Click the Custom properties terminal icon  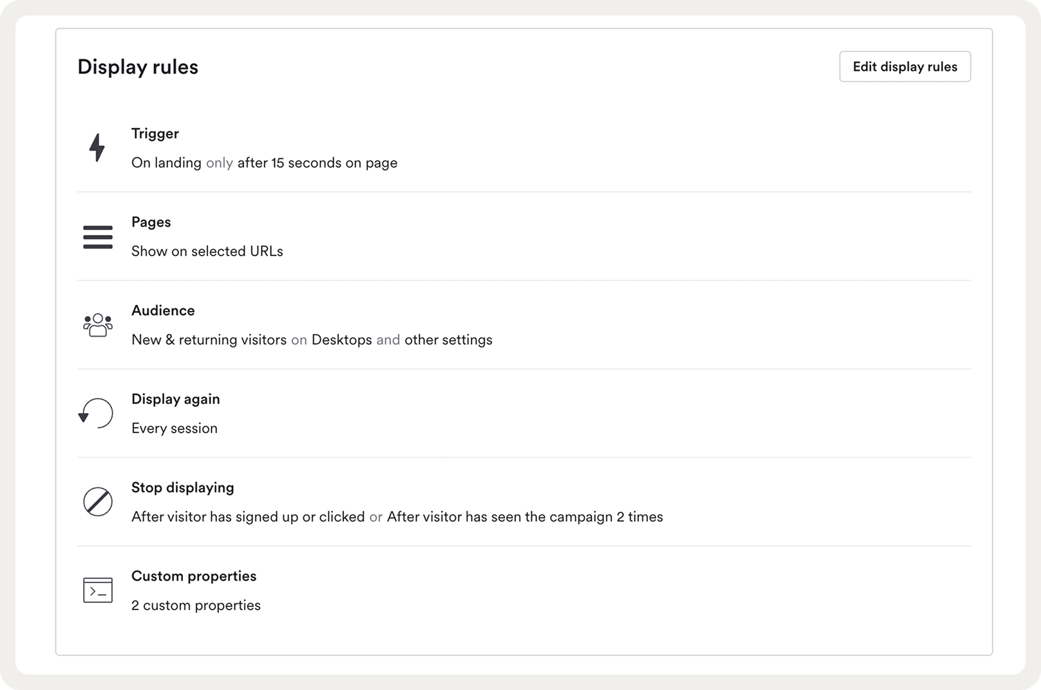point(98,590)
